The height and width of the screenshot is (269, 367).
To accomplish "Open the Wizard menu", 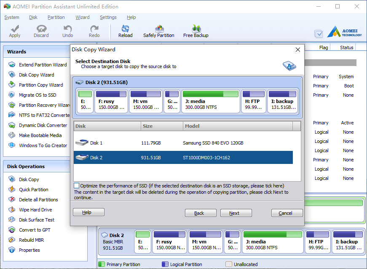I will pyautogui.click(x=83, y=17).
